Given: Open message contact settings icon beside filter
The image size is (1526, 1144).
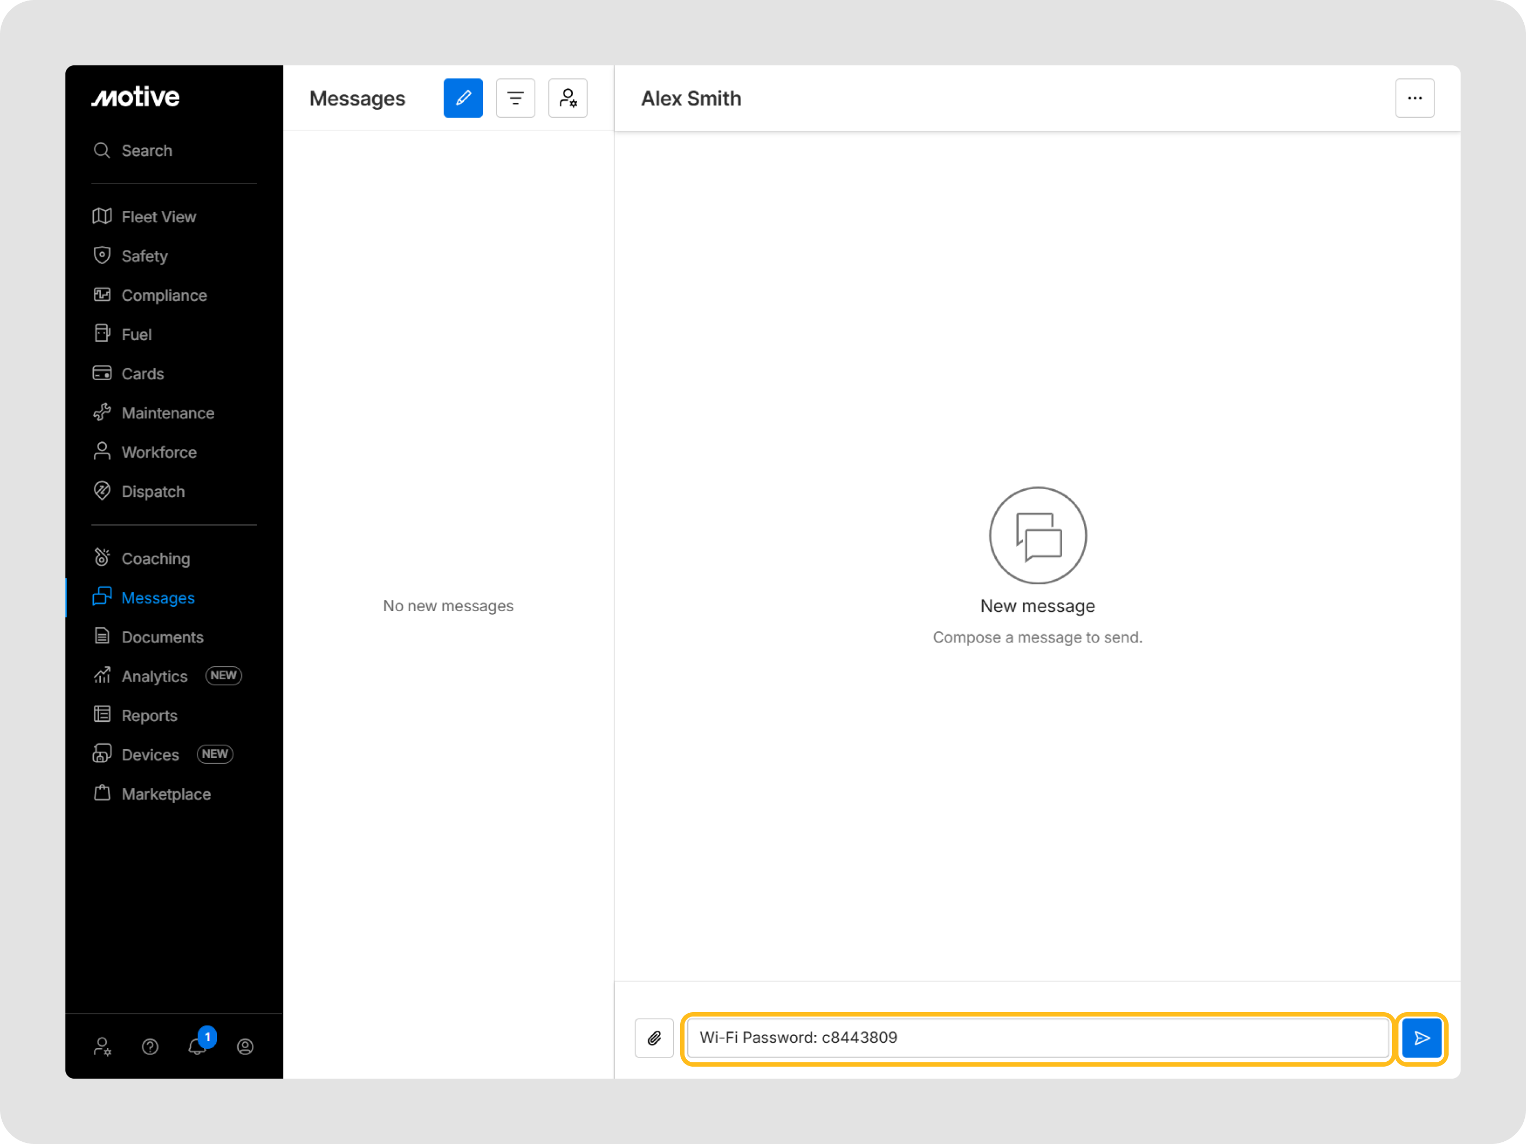Looking at the screenshot, I should point(568,98).
